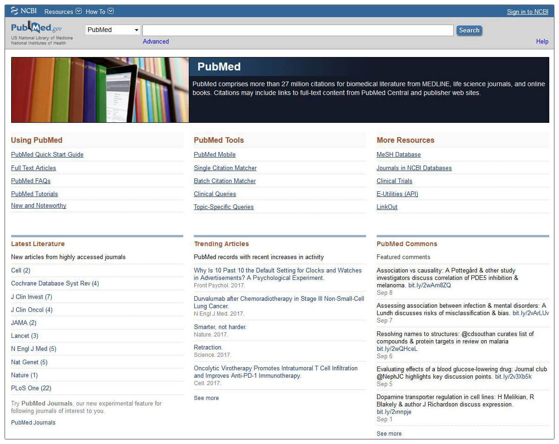Select Nature (1) latest articles
This screenshot has width=559, height=444.
(24, 375)
